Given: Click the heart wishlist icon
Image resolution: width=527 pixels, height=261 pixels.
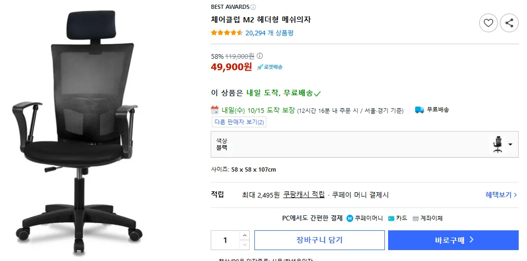Looking at the screenshot, I should [x=488, y=23].
